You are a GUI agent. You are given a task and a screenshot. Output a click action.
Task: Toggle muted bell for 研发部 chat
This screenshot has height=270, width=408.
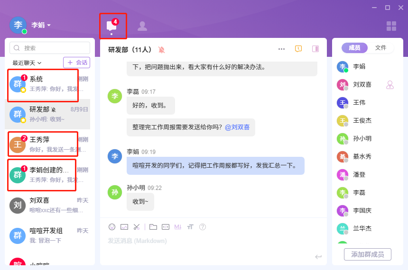162,49
